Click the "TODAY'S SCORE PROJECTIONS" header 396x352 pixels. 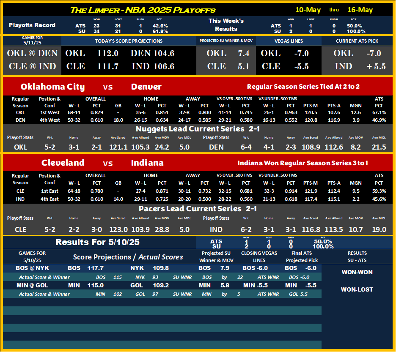click(129, 41)
